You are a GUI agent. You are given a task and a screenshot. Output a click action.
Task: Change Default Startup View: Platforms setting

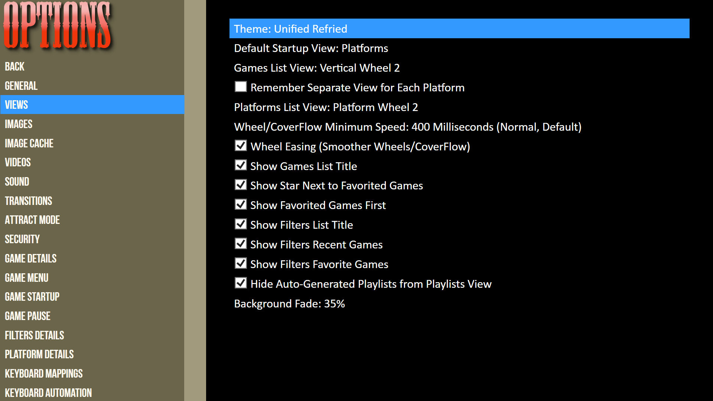459,48
